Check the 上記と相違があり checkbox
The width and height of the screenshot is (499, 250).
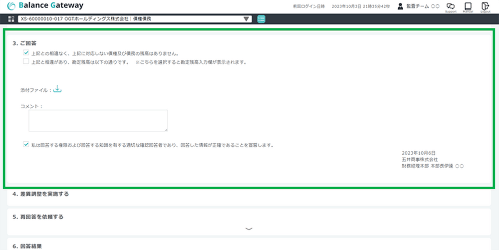click(25, 62)
